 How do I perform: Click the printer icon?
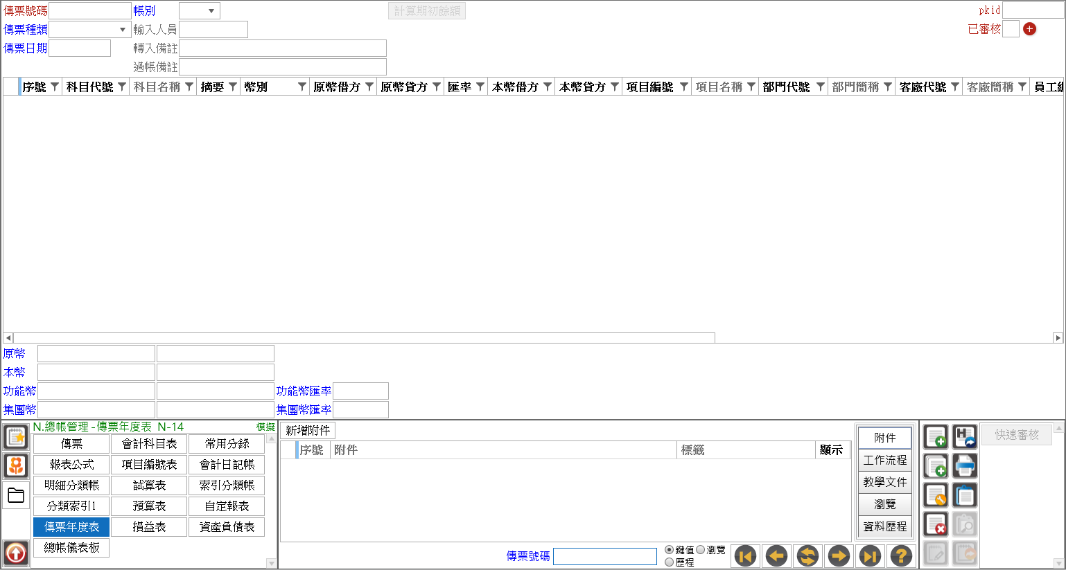pos(965,466)
